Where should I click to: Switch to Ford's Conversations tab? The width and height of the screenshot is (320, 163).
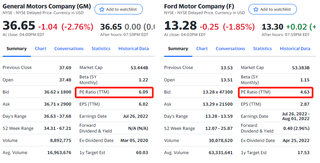click(230, 49)
